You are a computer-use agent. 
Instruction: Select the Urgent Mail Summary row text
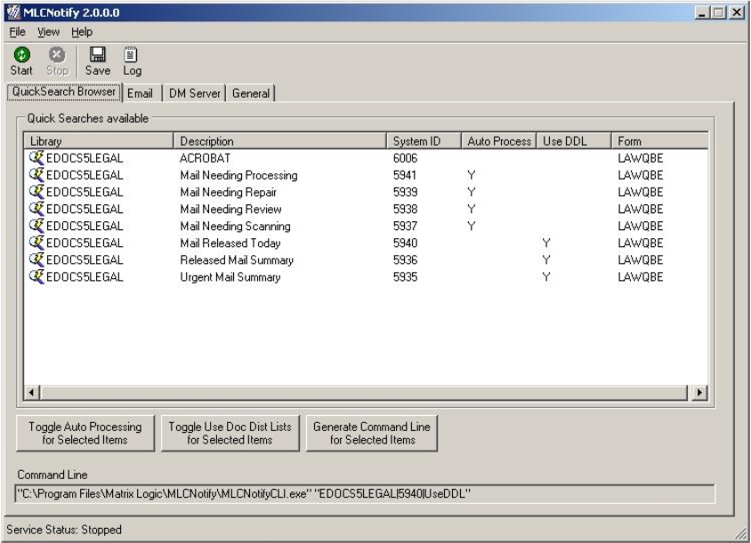230,277
